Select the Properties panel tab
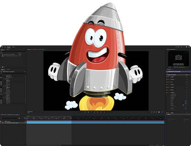 coord(169,69)
